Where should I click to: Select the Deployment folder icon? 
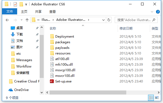[52, 37]
